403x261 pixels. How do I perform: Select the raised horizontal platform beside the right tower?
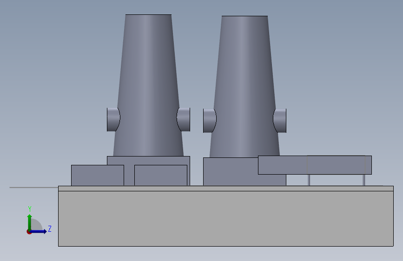click(315, 165)
